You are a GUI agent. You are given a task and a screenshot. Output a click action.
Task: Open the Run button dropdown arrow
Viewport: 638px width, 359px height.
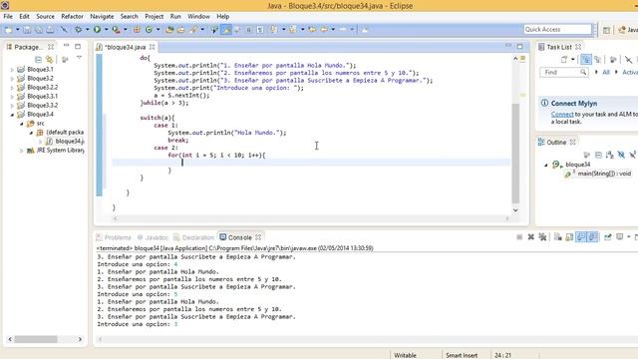coord(107,29)
